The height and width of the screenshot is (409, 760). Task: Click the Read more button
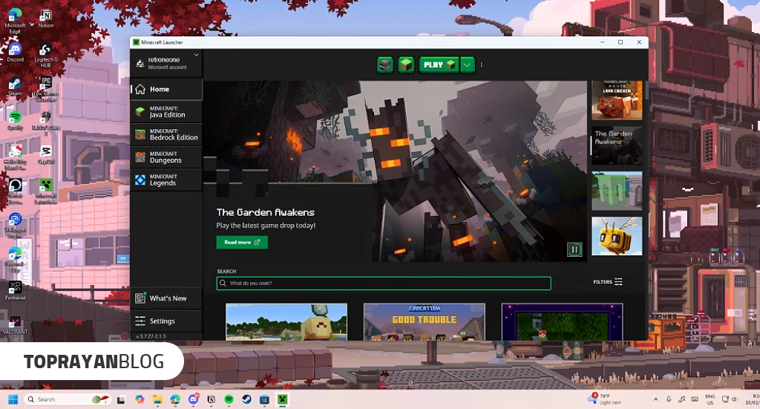click(242, 242)
